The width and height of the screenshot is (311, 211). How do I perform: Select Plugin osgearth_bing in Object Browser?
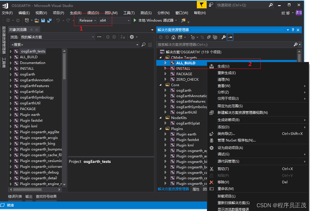pyautogui.click(x=38, y=143)
